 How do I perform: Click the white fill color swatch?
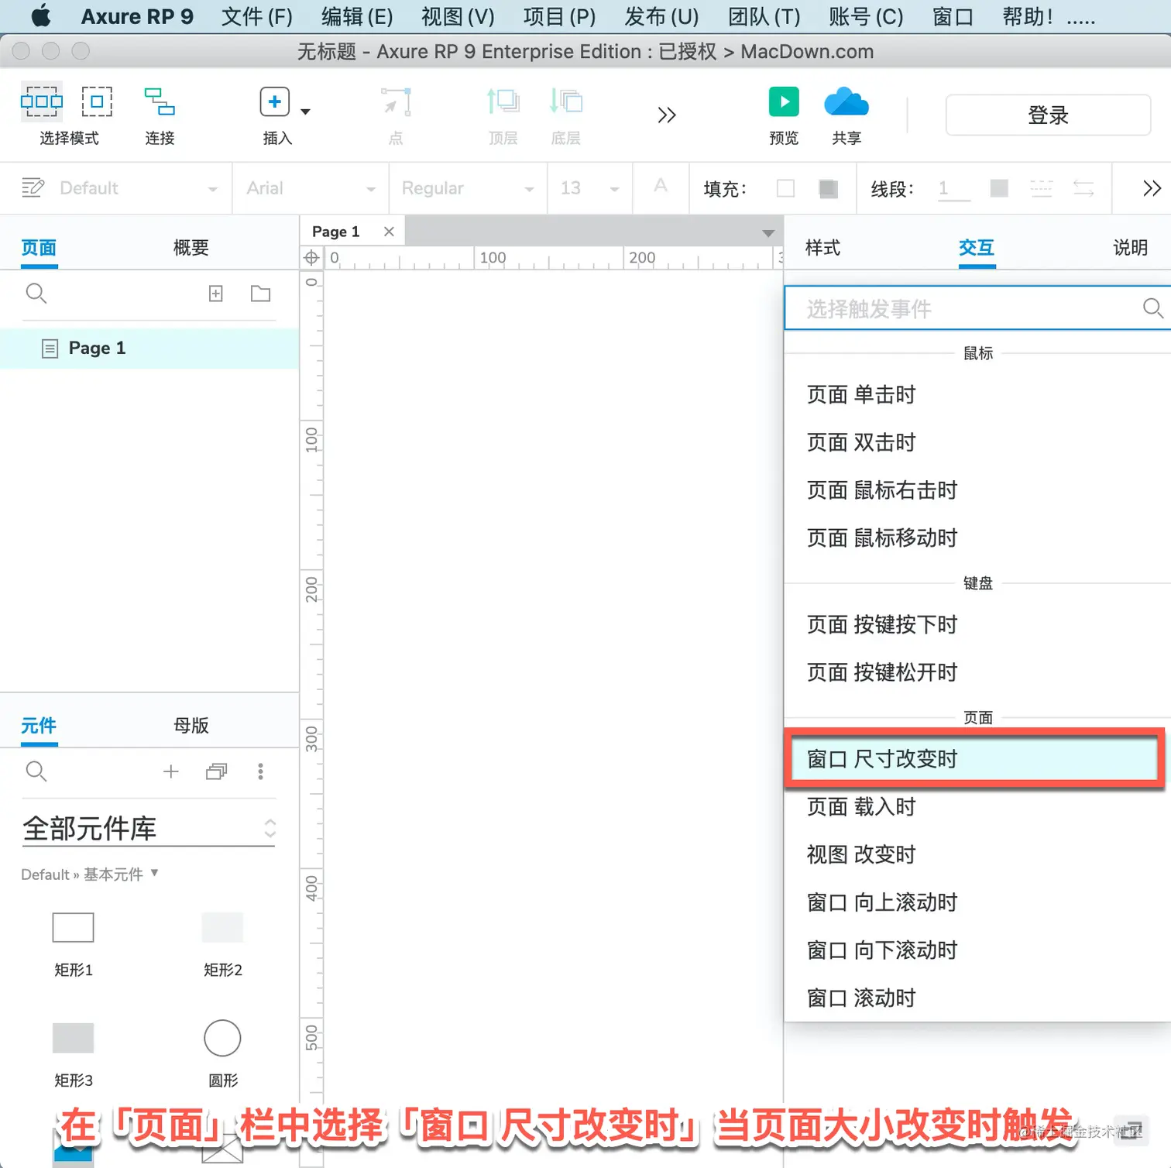(785, 188)
